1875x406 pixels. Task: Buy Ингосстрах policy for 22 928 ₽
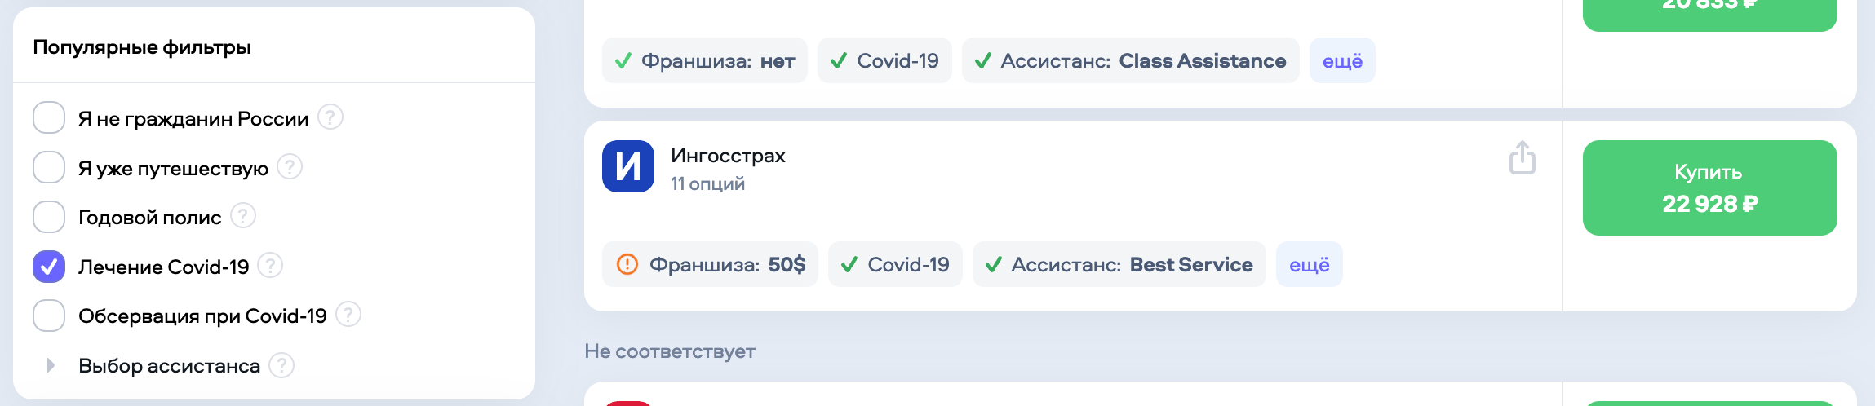point(1709,188)
